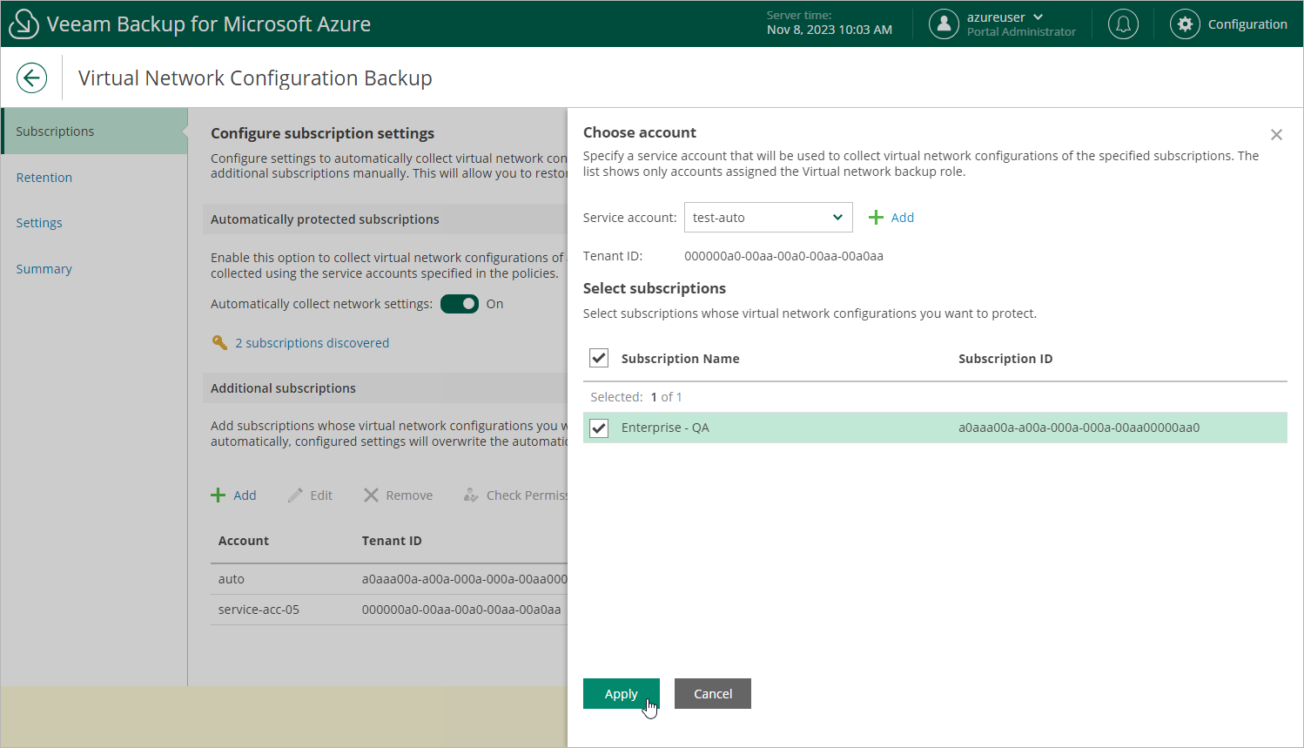Click the Add plus icon under Additional subscriptions
1304x748 pixels.
point(218,495)
